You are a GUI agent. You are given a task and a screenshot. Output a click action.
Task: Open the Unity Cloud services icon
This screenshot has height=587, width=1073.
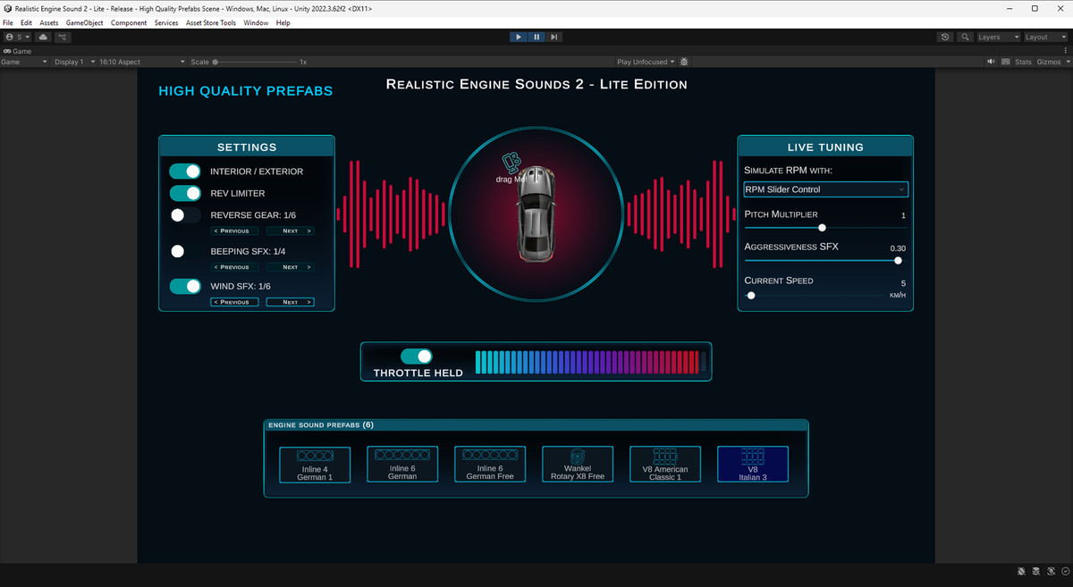43,37
